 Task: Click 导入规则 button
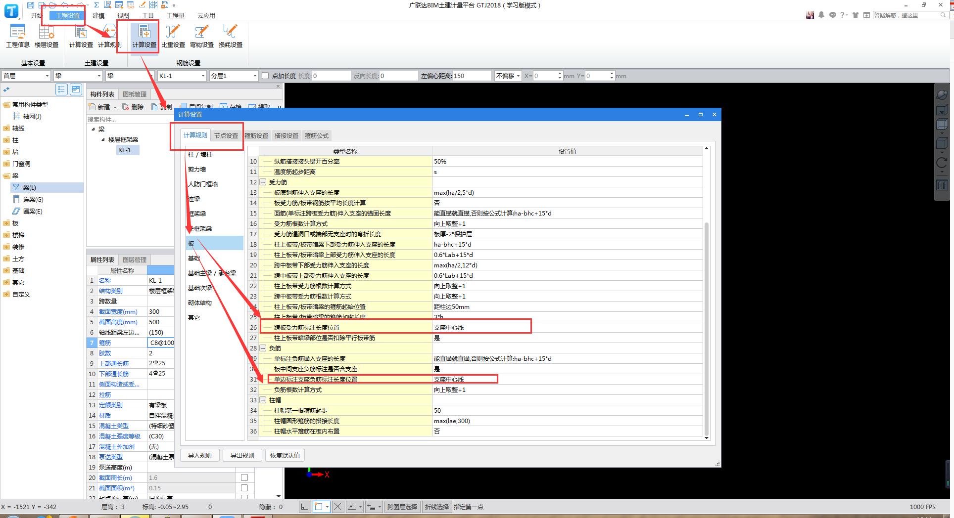coord(200,455)
